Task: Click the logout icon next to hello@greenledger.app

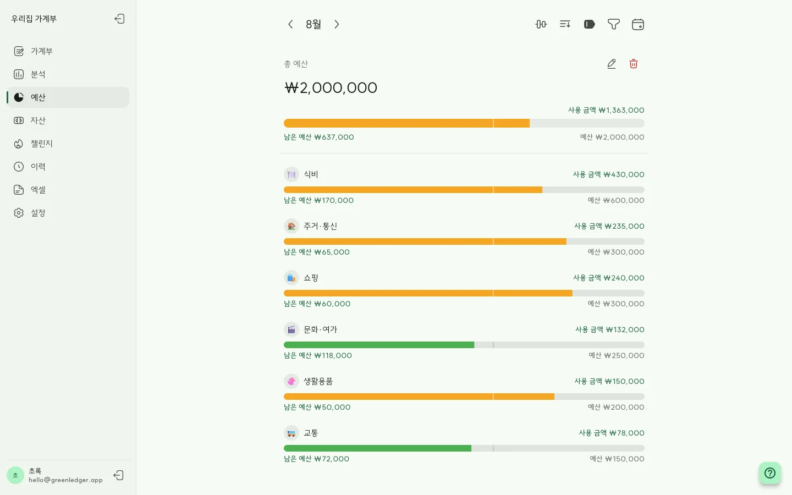Action: point(118,475)
